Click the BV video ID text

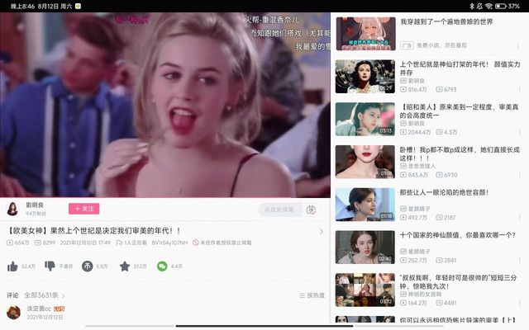tap(169, 243)
